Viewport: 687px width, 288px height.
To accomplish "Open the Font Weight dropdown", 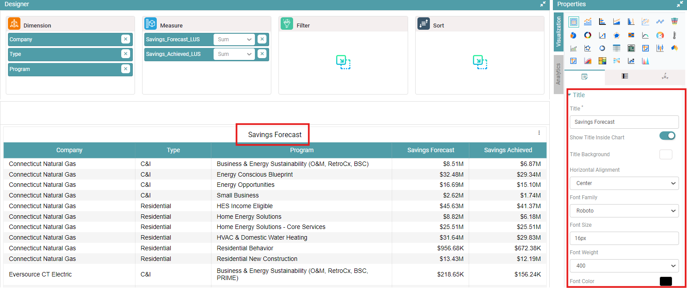I will 624,266.
